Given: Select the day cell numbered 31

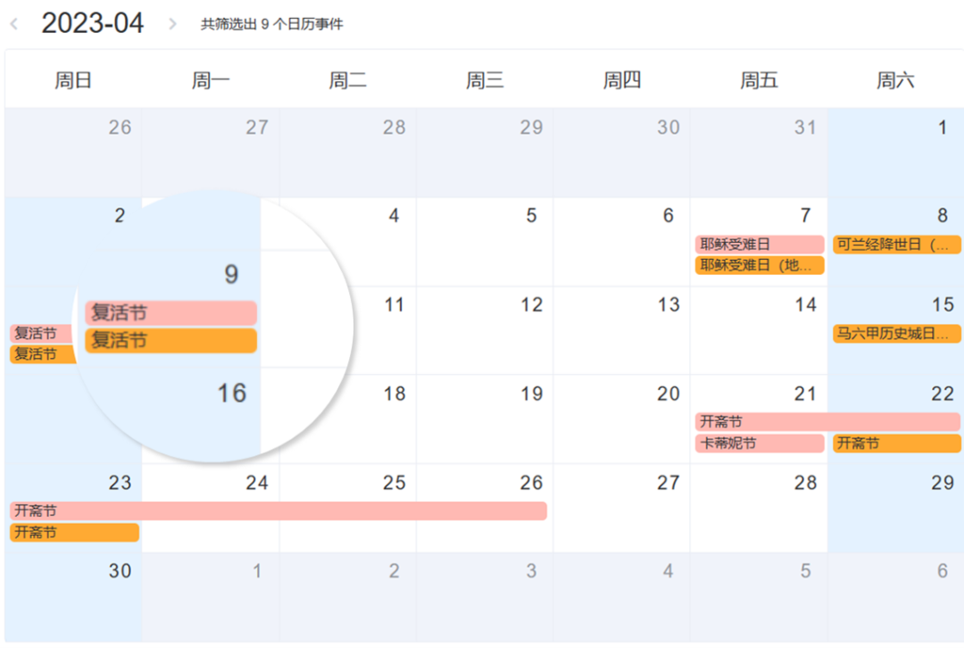Looking at the screenshot, I should tap(759, 153).
